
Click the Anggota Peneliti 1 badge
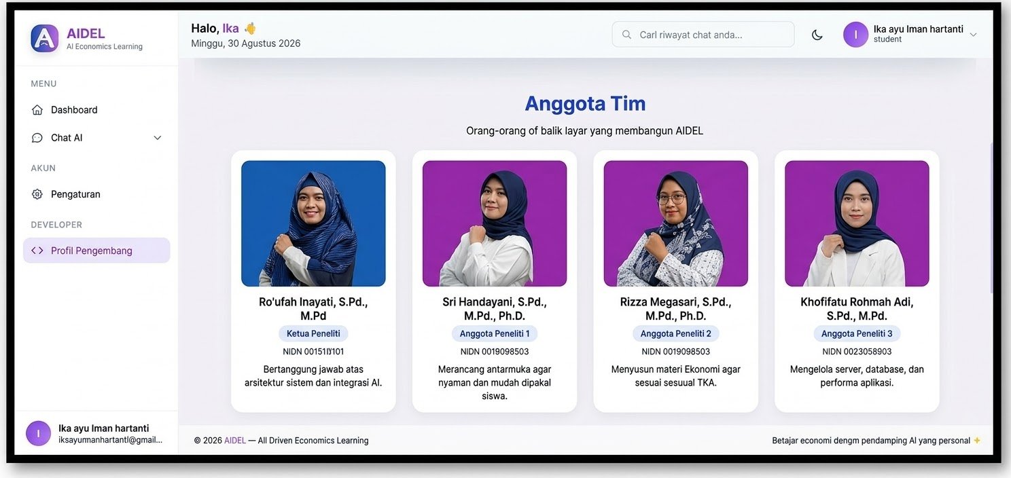coord(495,333)
